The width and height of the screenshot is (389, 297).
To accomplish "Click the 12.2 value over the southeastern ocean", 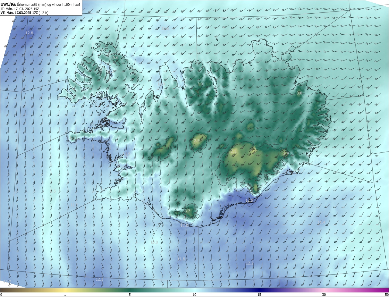I will (250, 263).
